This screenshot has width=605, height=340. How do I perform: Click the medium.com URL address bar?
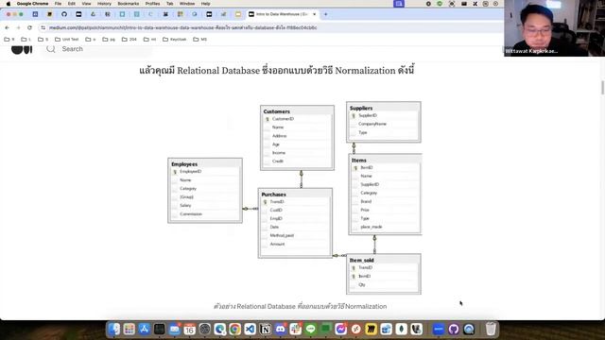click(182, 27)
